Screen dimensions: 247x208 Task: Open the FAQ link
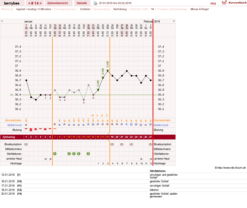point(213,4)
